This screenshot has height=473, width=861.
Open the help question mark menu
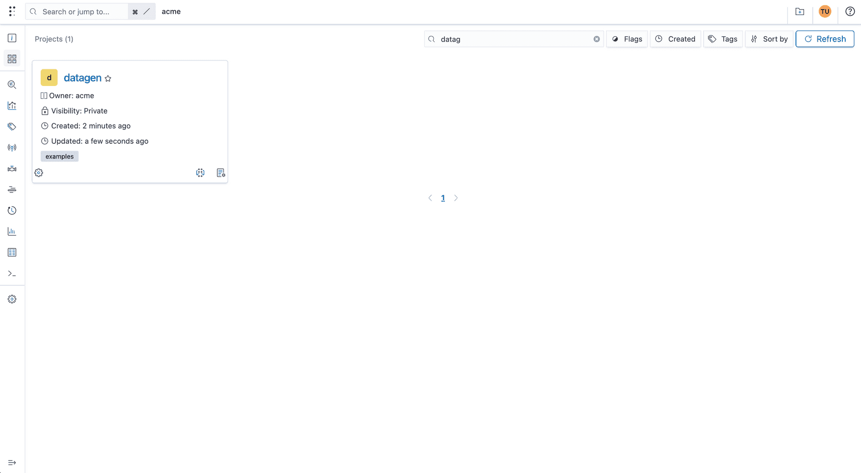850,11
